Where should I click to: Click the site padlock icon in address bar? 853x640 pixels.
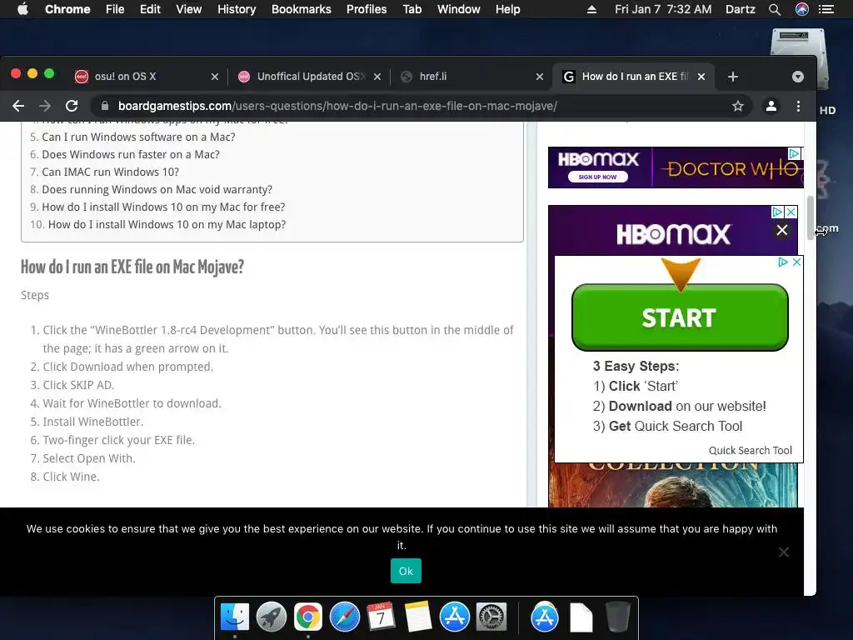pos(105,106)
